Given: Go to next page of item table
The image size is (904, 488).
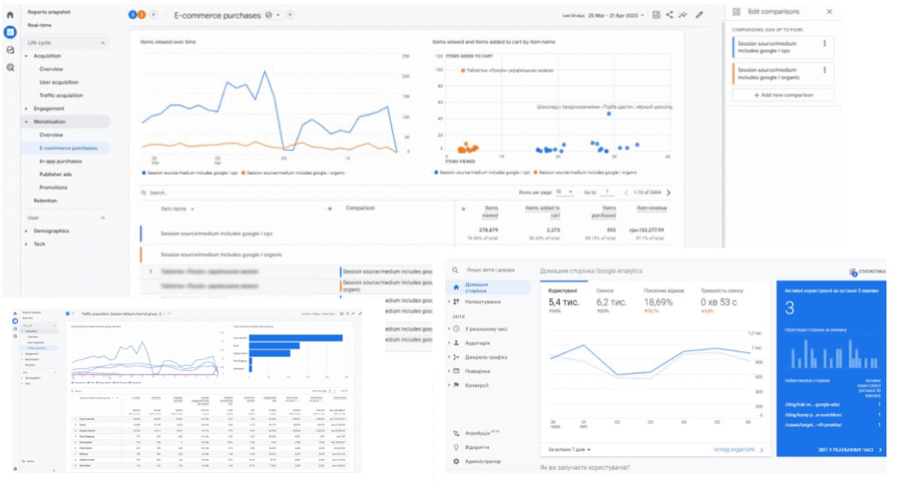Looking at the screenshot, I should 669,192.
